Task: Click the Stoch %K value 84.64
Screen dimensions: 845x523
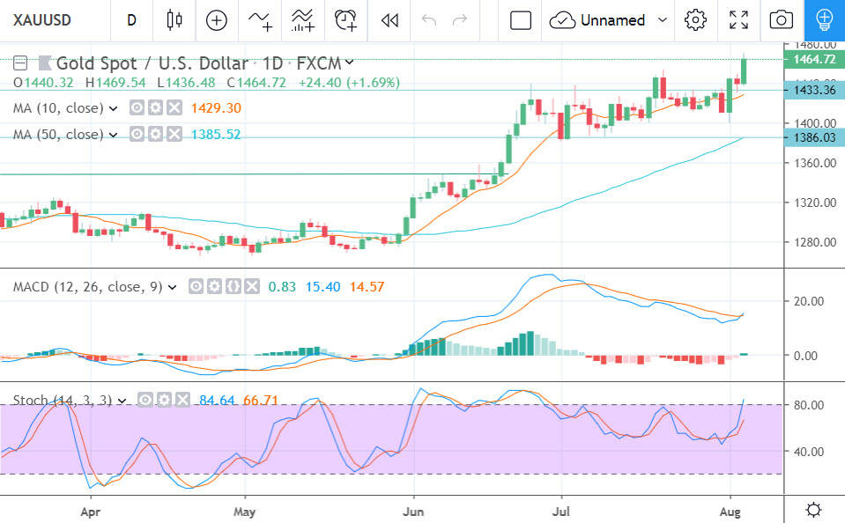Action: [217, 401]
